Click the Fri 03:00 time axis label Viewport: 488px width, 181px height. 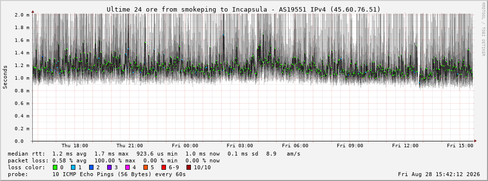tap(240, 146)
